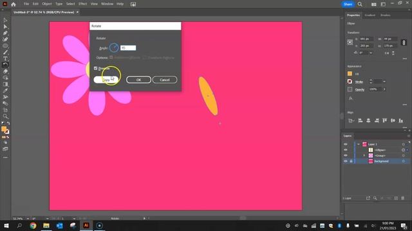Click Horizontal Align Right icon
This screenshot has width=412, height=231.
tap(377, 121)
